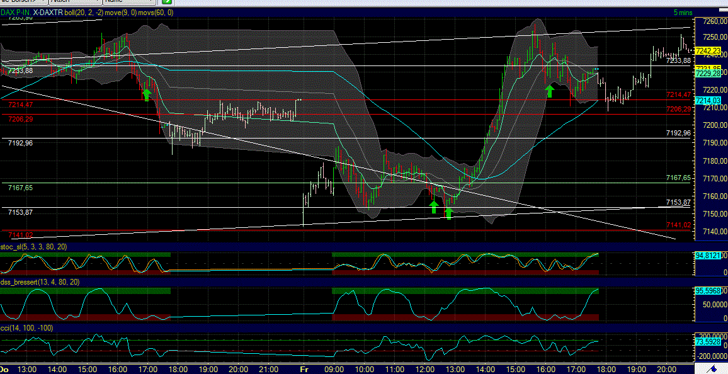The image size is (728, 374).
Task: Click the second green arrow signal near Friday 13:00
Action: coord(448,214)
